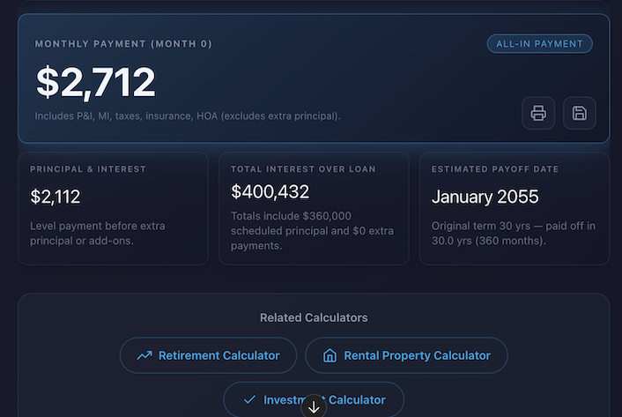Click the floppy disk save icon

580,113
